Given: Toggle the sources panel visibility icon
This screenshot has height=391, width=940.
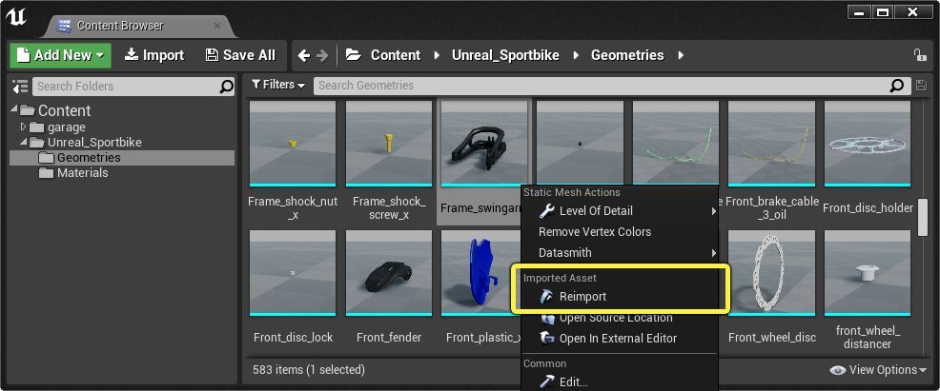Looking at the screenshot, I should [20, 87].
